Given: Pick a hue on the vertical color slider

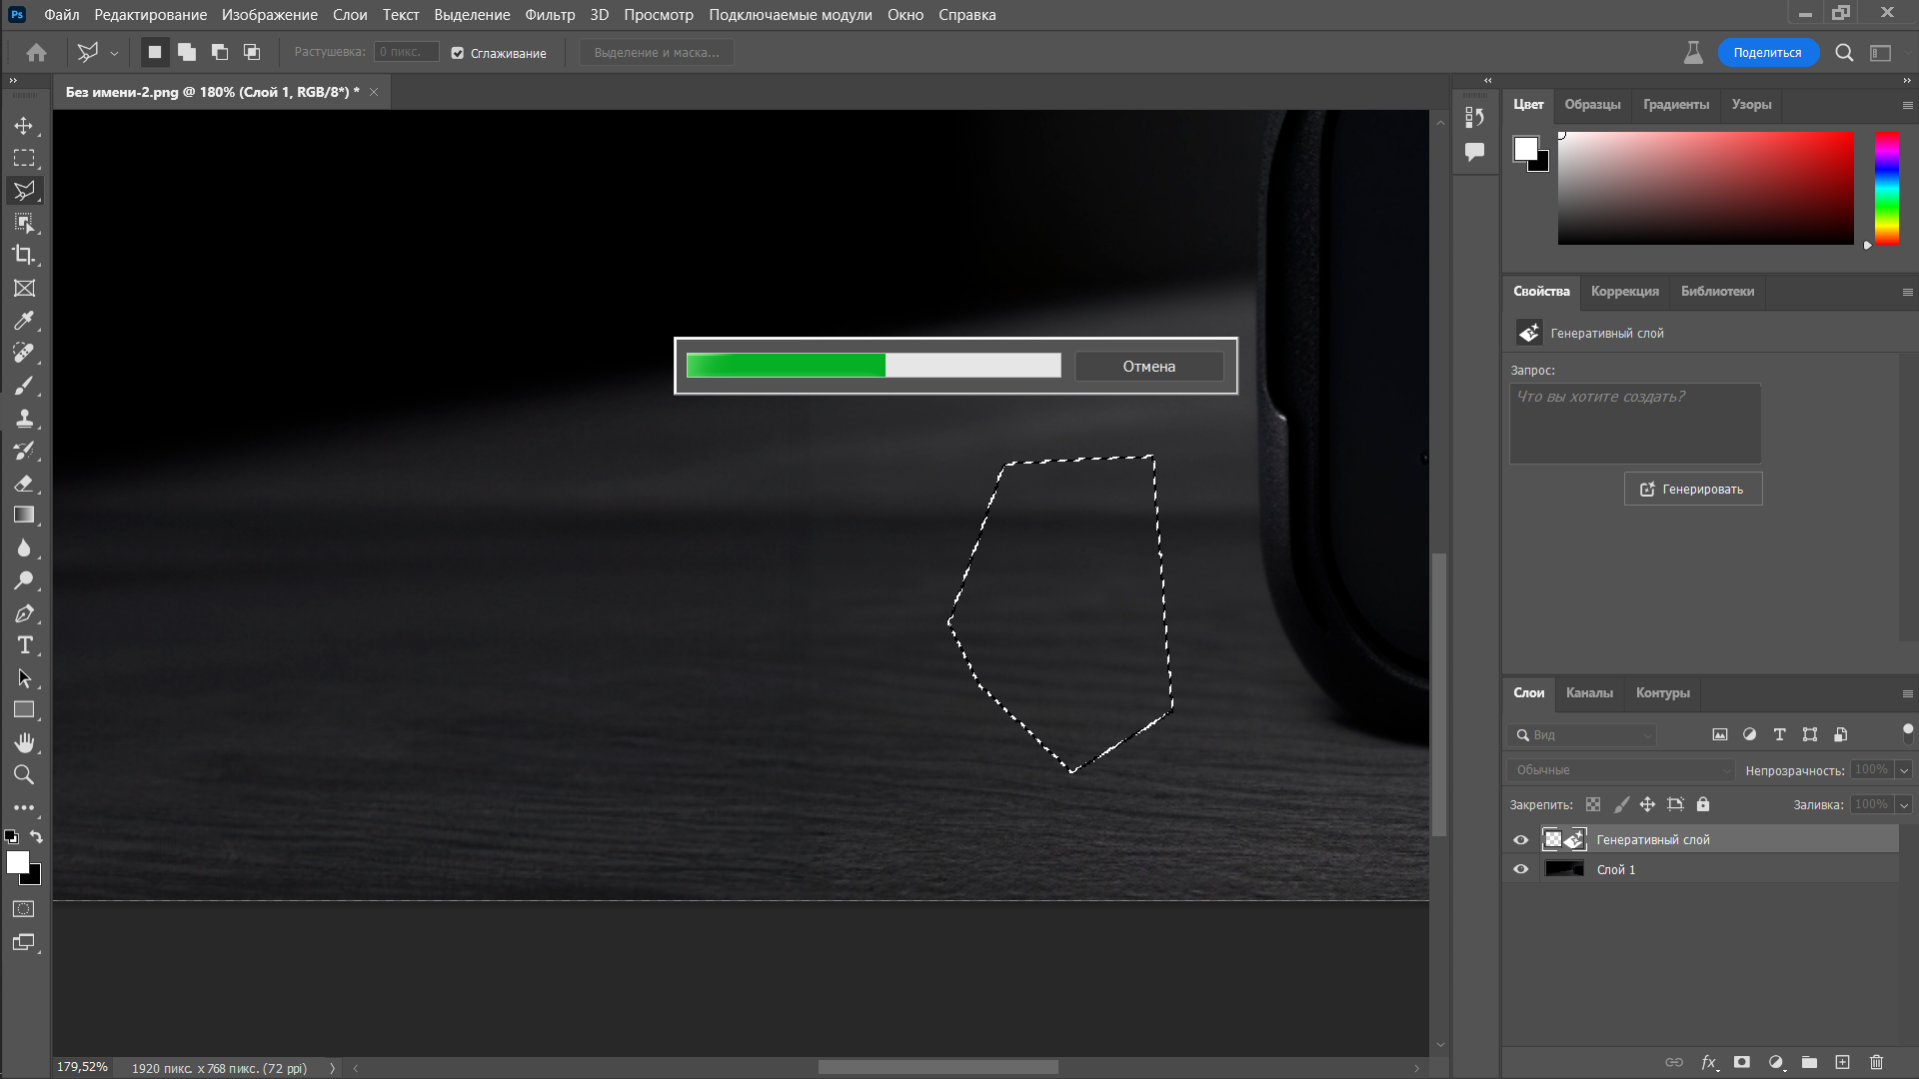Looking at the screenshot, I should tap(1887, 190).
